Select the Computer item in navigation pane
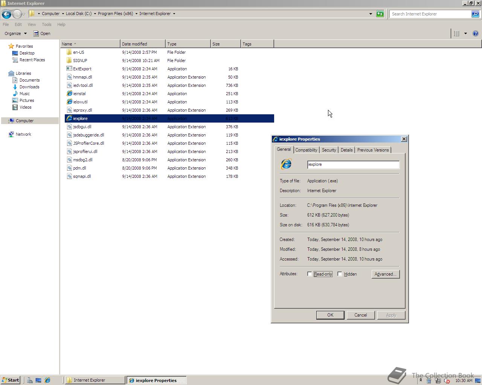482x385 pixels. (30, 121)
